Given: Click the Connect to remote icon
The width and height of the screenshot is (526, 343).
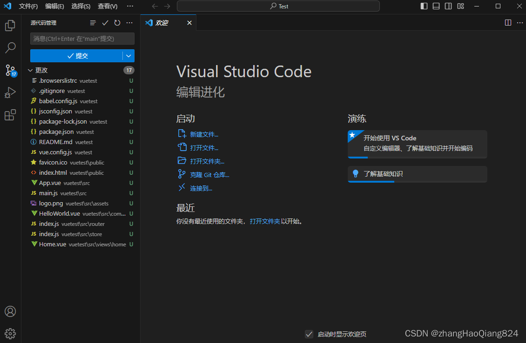Looking at the screenshot, I should tap(182, 188).
